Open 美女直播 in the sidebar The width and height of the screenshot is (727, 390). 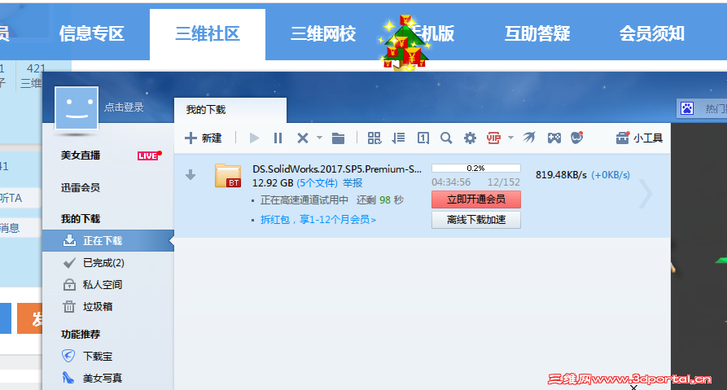pos(81,156)
